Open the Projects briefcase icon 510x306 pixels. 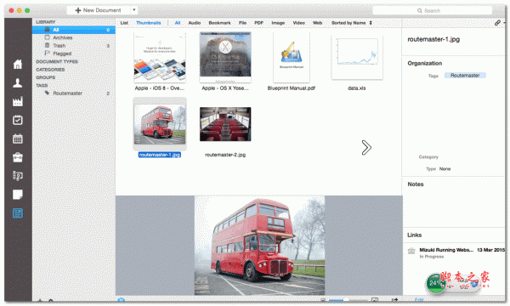tap(18, 157)
